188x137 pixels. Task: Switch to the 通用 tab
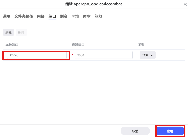[x=7, y=16]
